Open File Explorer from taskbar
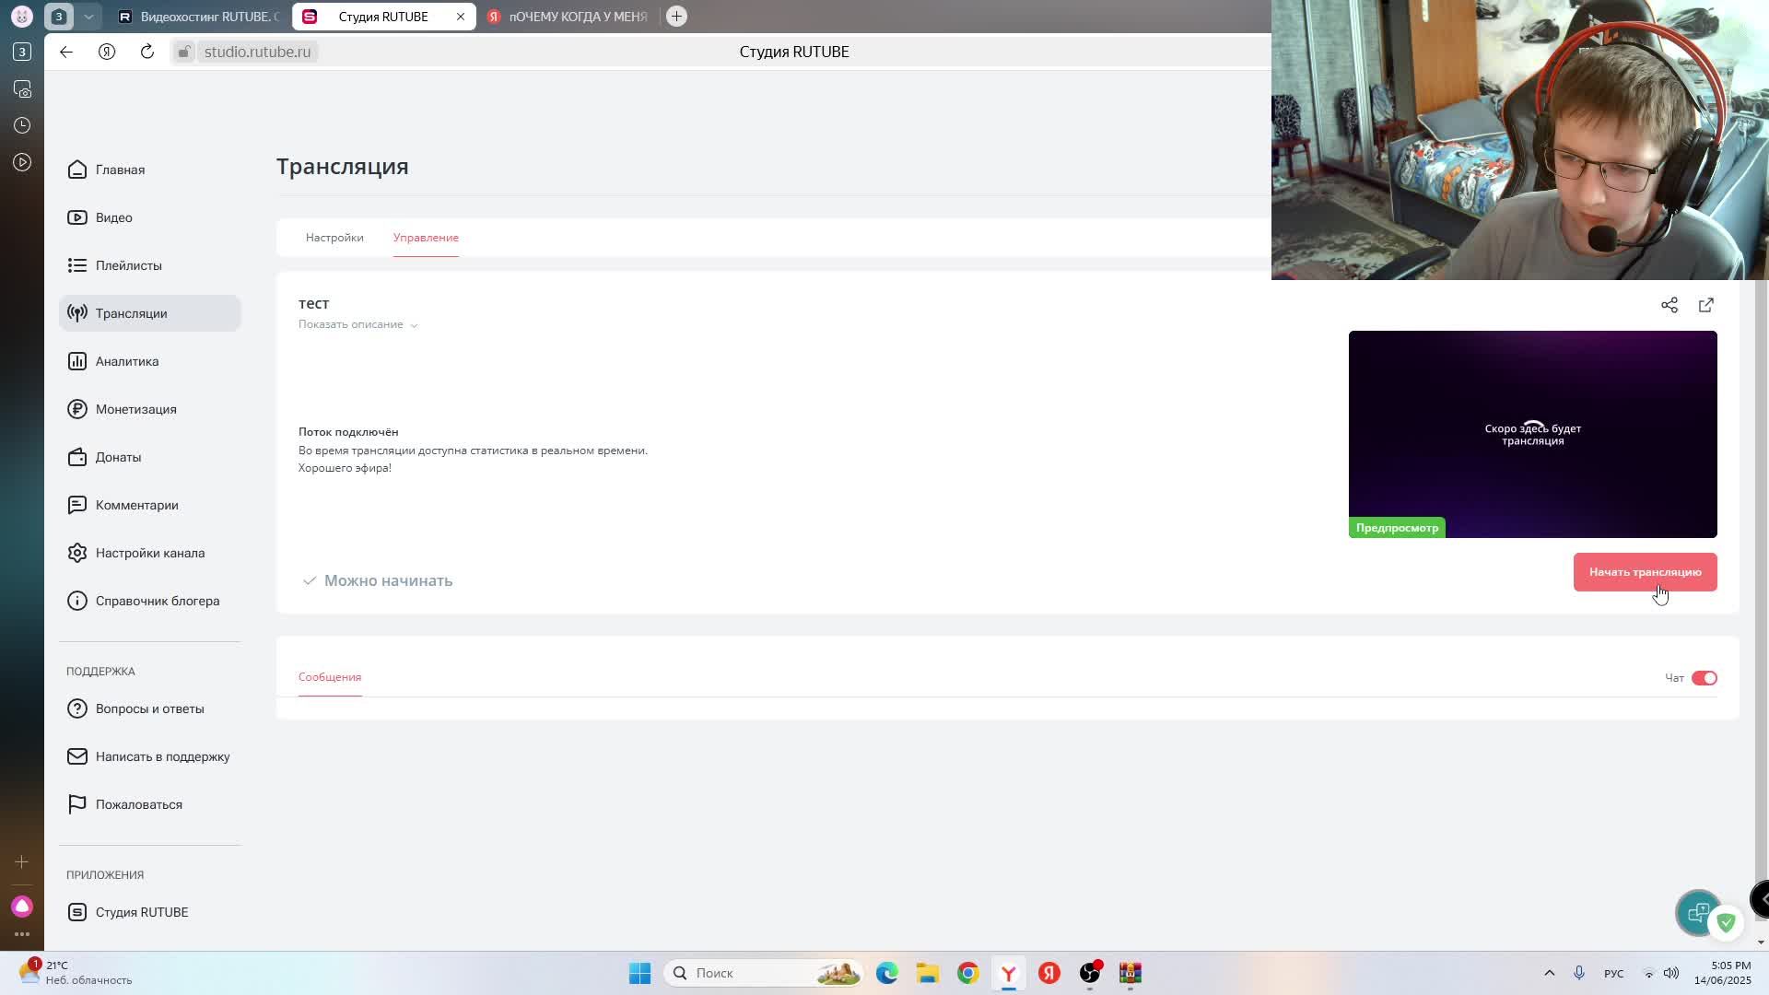The height and width of the screenshot is (995, 1769). click(x=928, y=973)
